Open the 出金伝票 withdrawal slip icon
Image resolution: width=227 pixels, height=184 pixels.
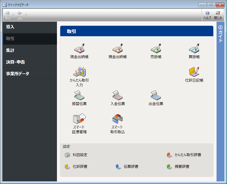156,95
